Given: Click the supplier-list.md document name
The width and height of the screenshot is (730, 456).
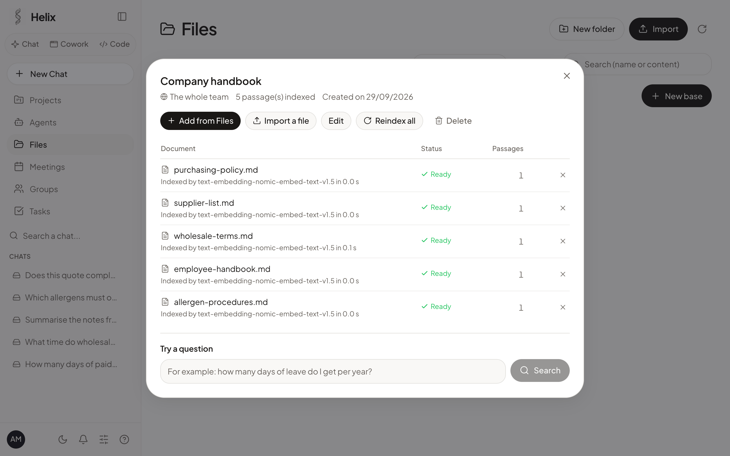Looking at the screenshot, I should pos(204,203).
